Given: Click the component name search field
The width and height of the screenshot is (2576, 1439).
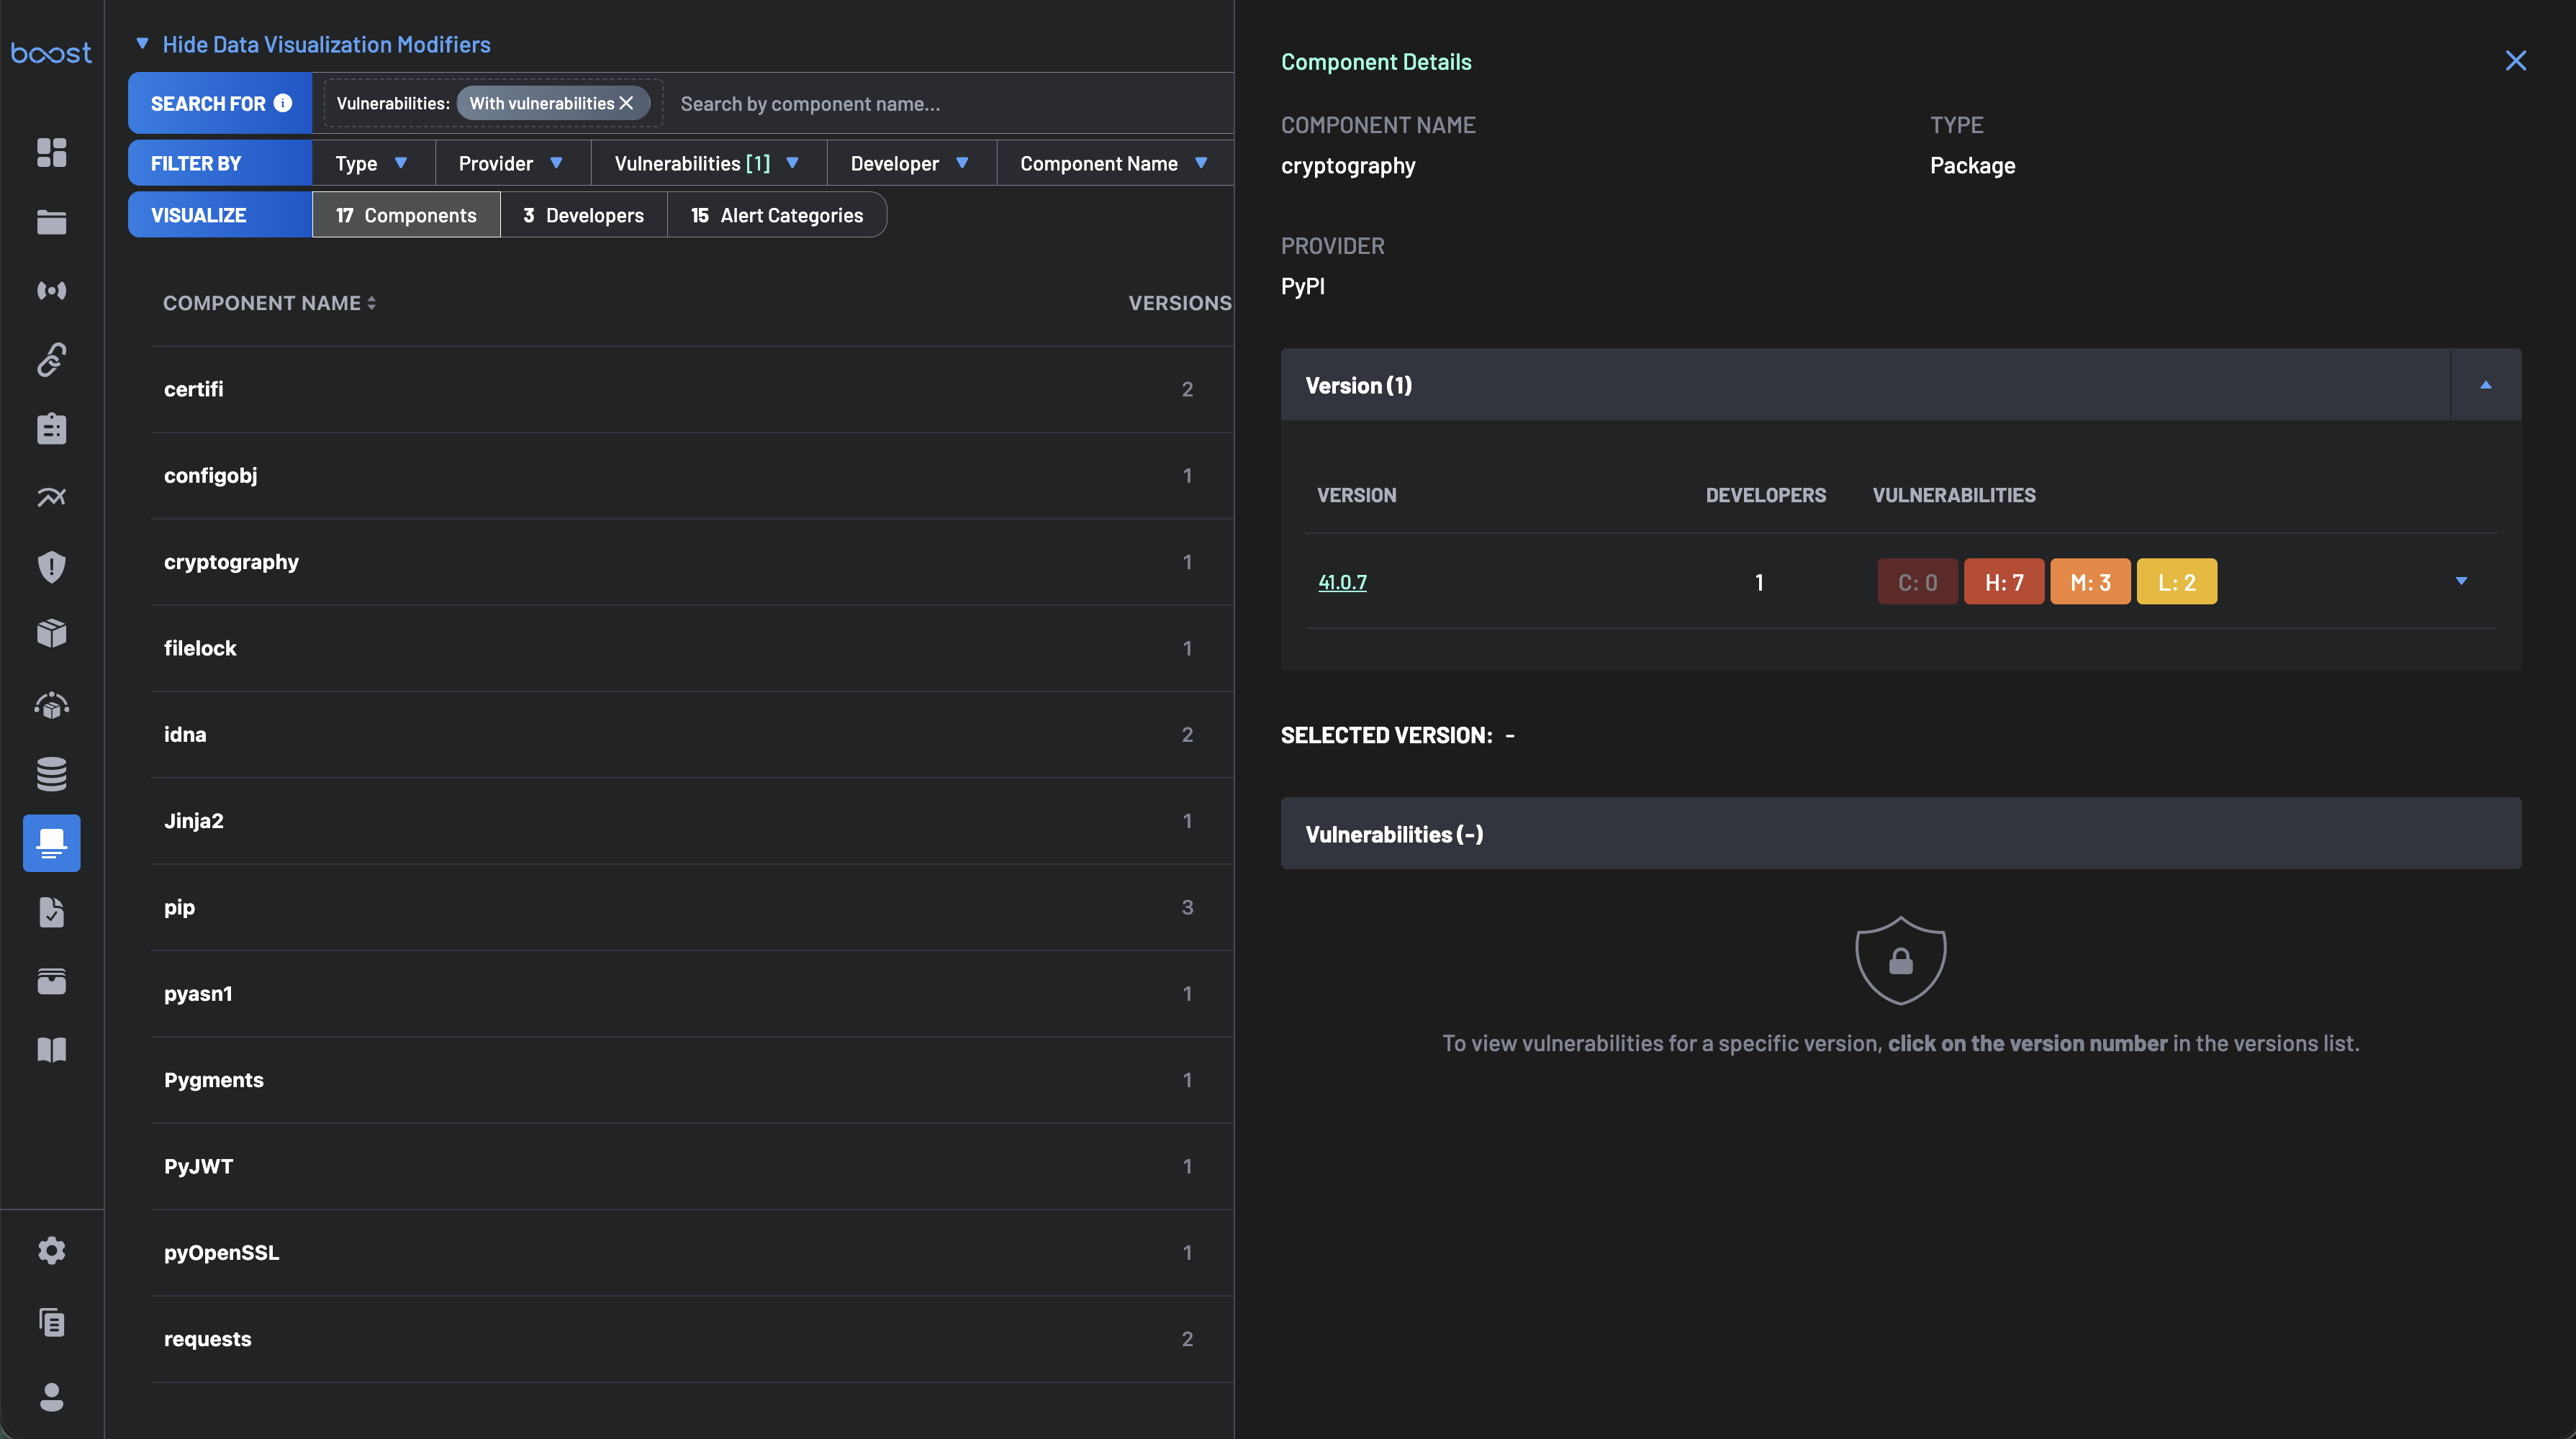Looking at the screenshot, I should [x=950, y=103].
